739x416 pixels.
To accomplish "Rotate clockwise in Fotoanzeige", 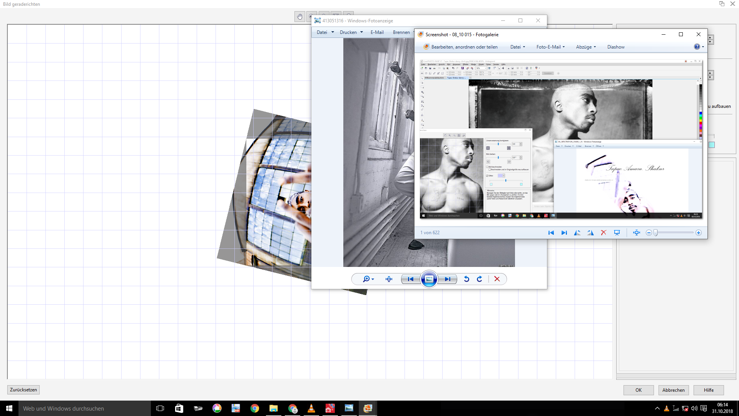I will (480, 279).
